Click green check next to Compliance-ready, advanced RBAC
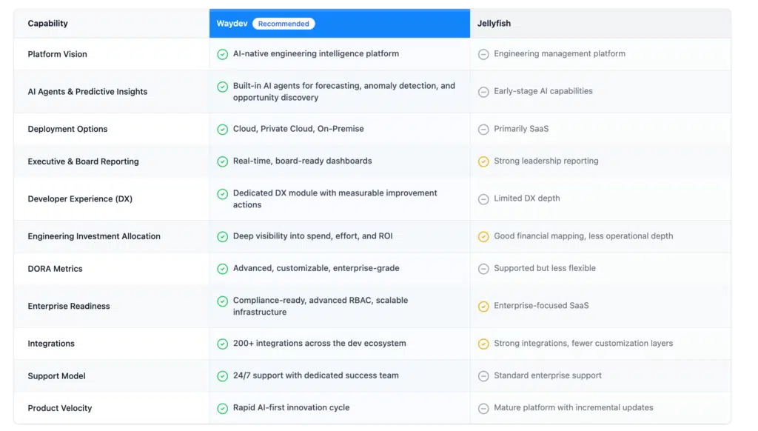758x431 pixels. pyautogui.click(x=222, y=301)
